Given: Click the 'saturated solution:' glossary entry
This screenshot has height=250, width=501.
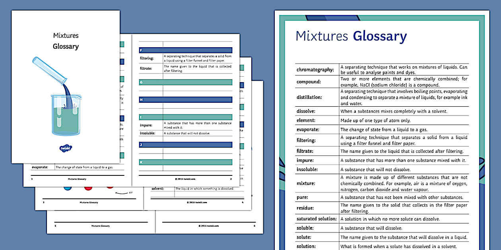Looking at the screenshot, I should (x=317, y=219).
